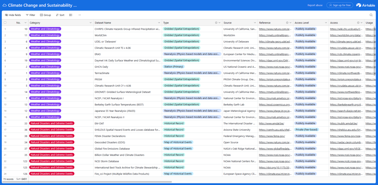
Task: Select FEMA Disaster Declarations cell
Action: click(x=128, y=136)
